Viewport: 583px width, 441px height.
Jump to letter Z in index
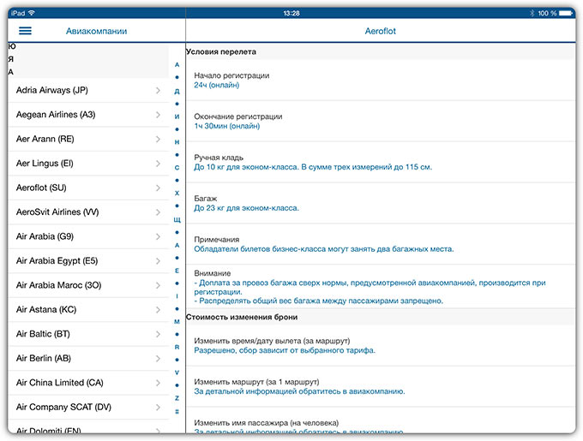coord(177,398)
